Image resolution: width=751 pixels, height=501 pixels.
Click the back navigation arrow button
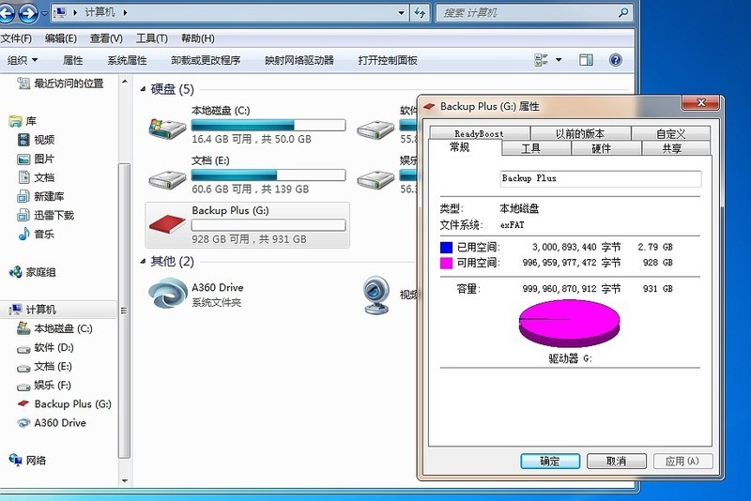tap(8, 14)
